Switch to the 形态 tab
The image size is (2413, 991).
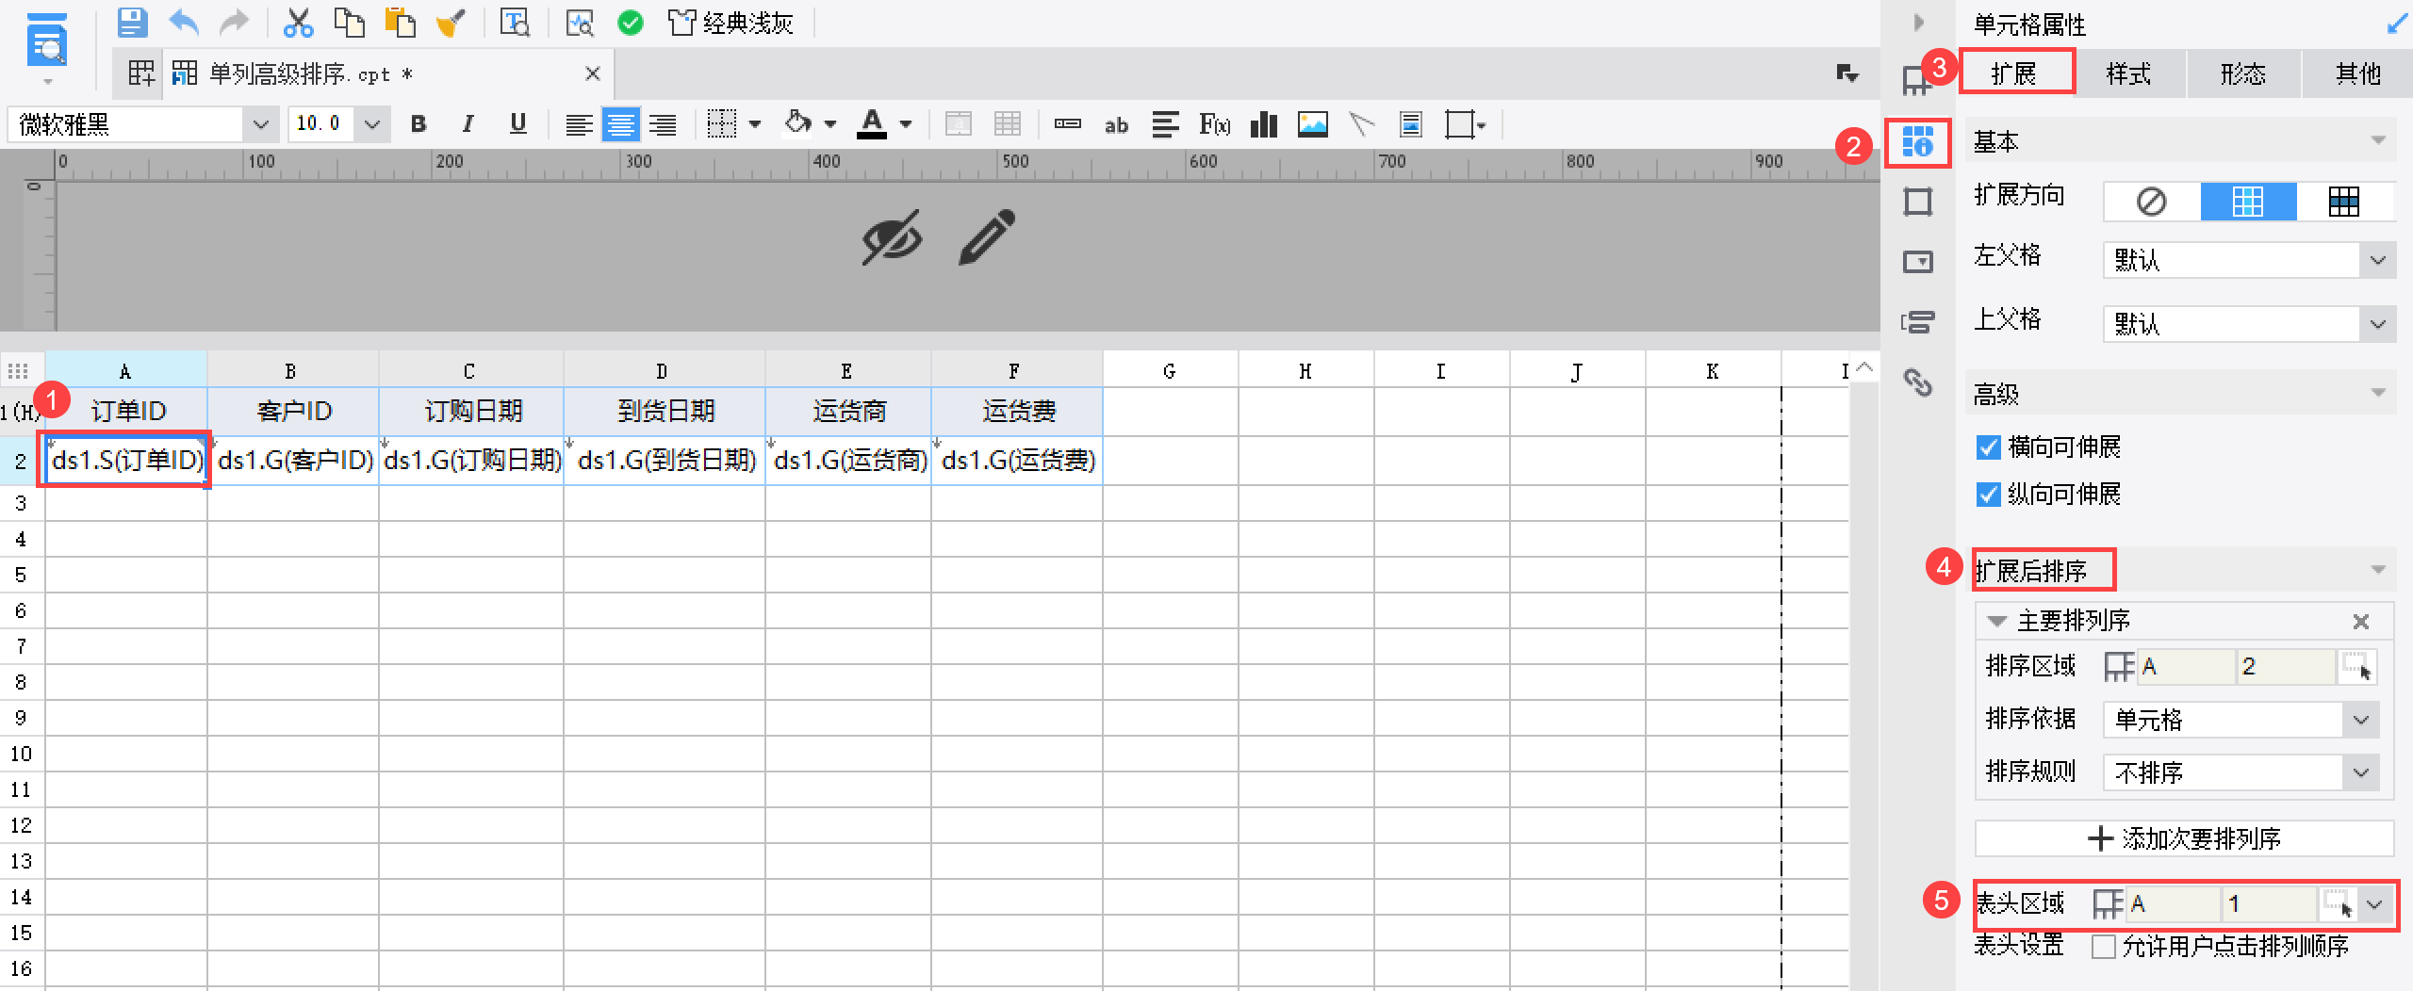pos(2243,73)
